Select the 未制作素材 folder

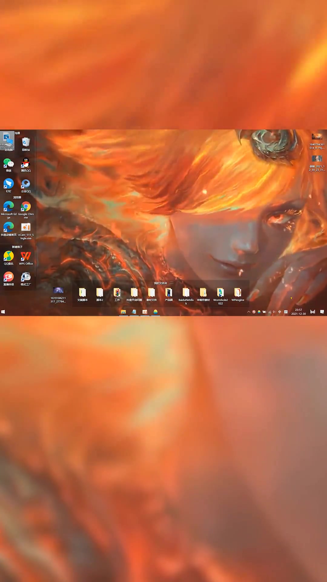(x=203, y=295)
